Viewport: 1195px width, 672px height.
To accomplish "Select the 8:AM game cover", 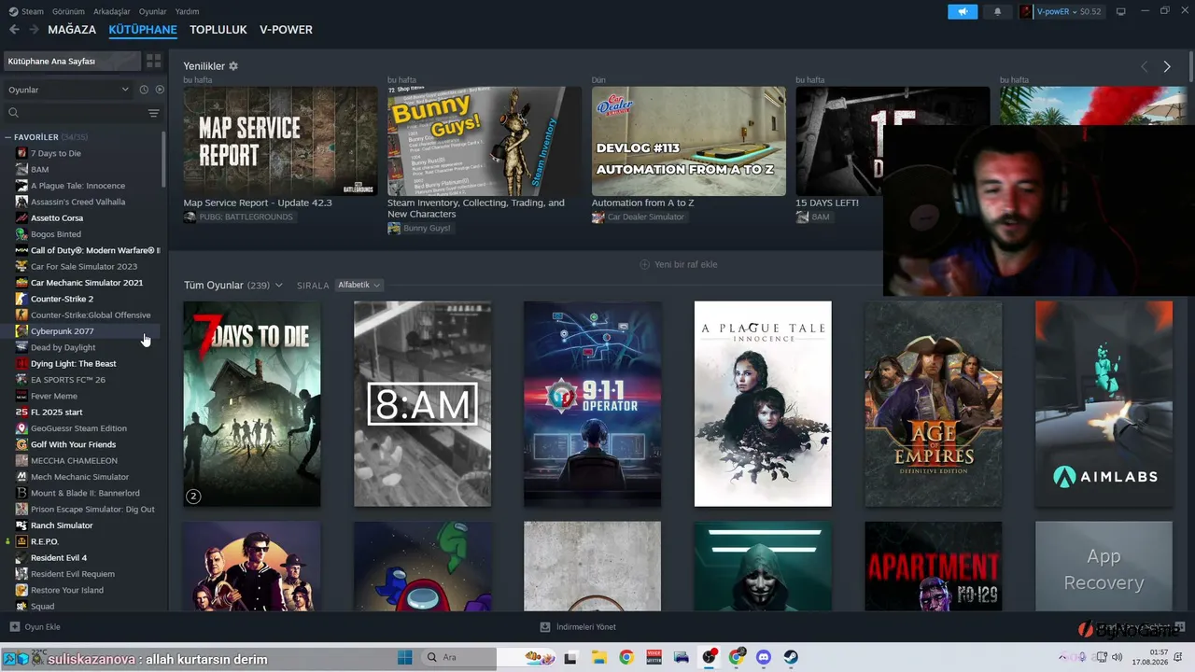I will (422, 404).
